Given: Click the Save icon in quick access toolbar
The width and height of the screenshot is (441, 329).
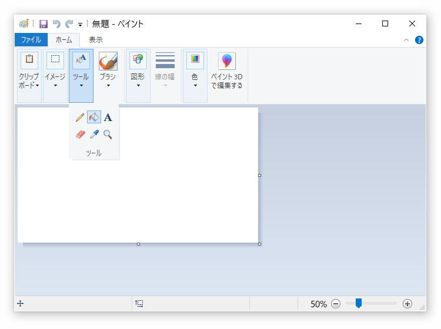Looking at the screenshot, I should pyautogui.click(x=44, y=24).
